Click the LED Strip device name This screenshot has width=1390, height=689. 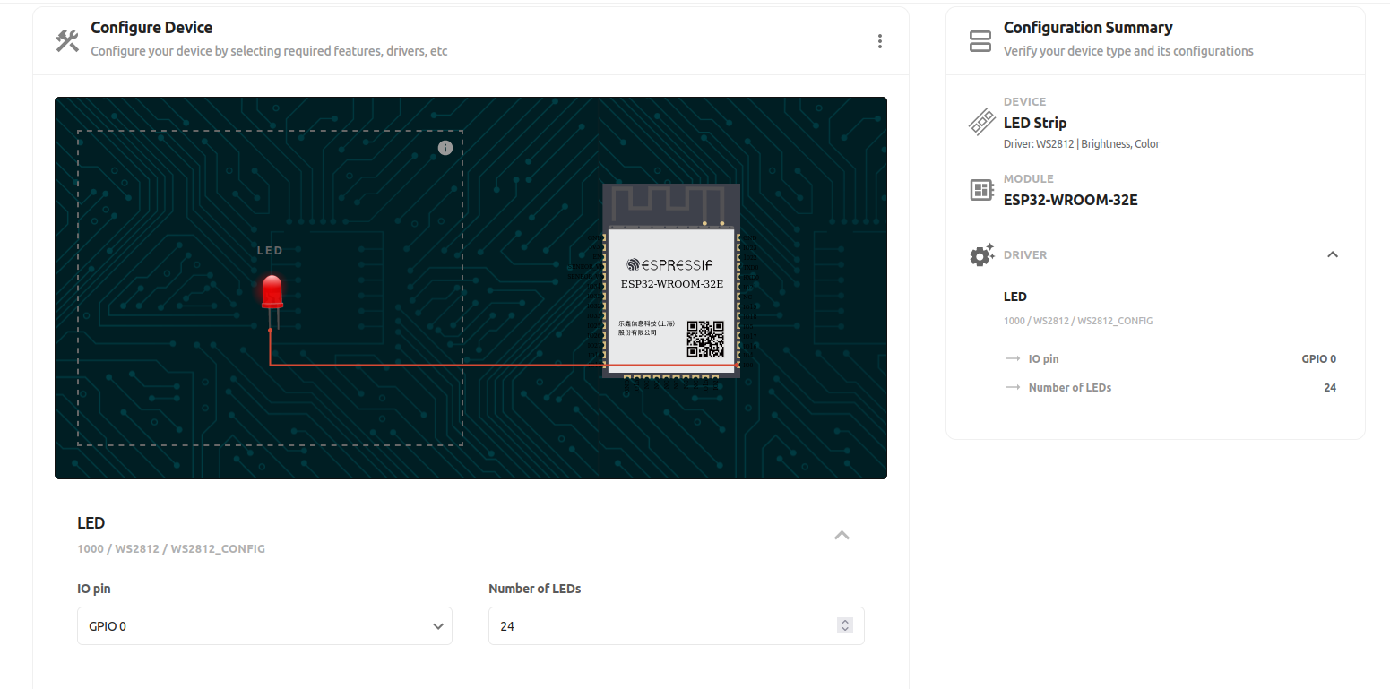[x=1035, y=123]
